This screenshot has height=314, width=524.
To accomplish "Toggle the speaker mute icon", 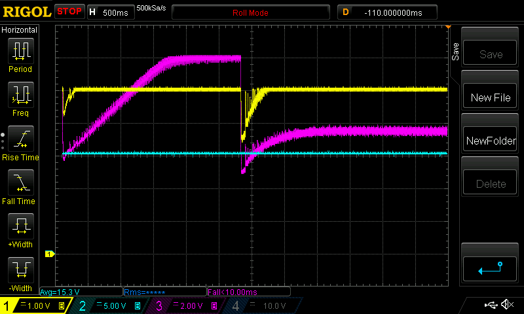I will pyautogui.click(x=506, y=305).
